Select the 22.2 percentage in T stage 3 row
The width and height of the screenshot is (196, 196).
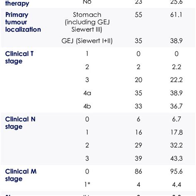tap(176, 80)
